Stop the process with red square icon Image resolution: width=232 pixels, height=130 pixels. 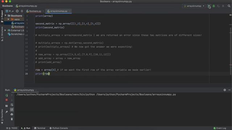(x=7, y=100)
